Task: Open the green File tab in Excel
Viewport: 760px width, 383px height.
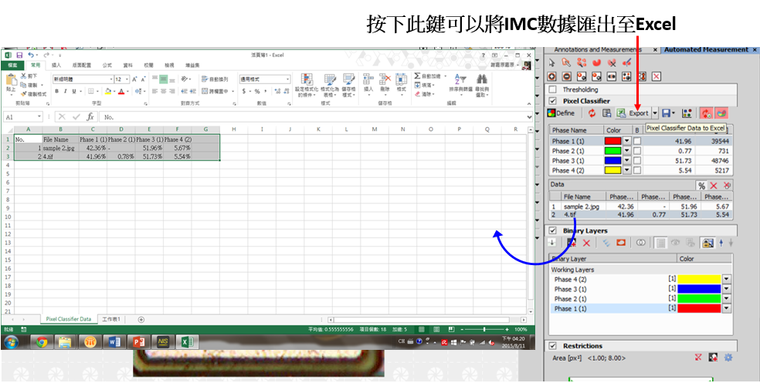Action: [12, 65]
